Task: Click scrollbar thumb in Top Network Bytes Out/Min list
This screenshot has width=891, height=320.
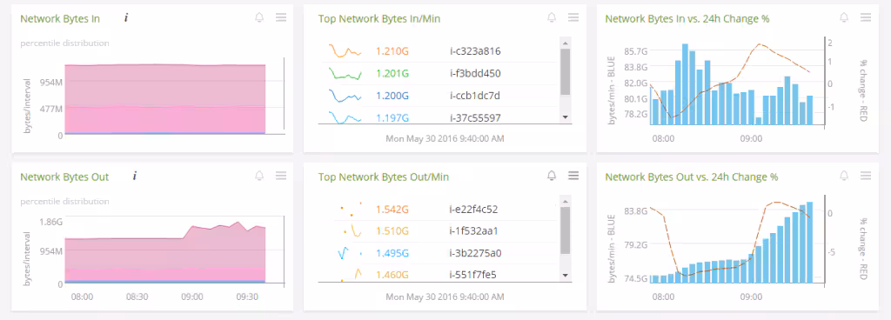Action: 565,230
